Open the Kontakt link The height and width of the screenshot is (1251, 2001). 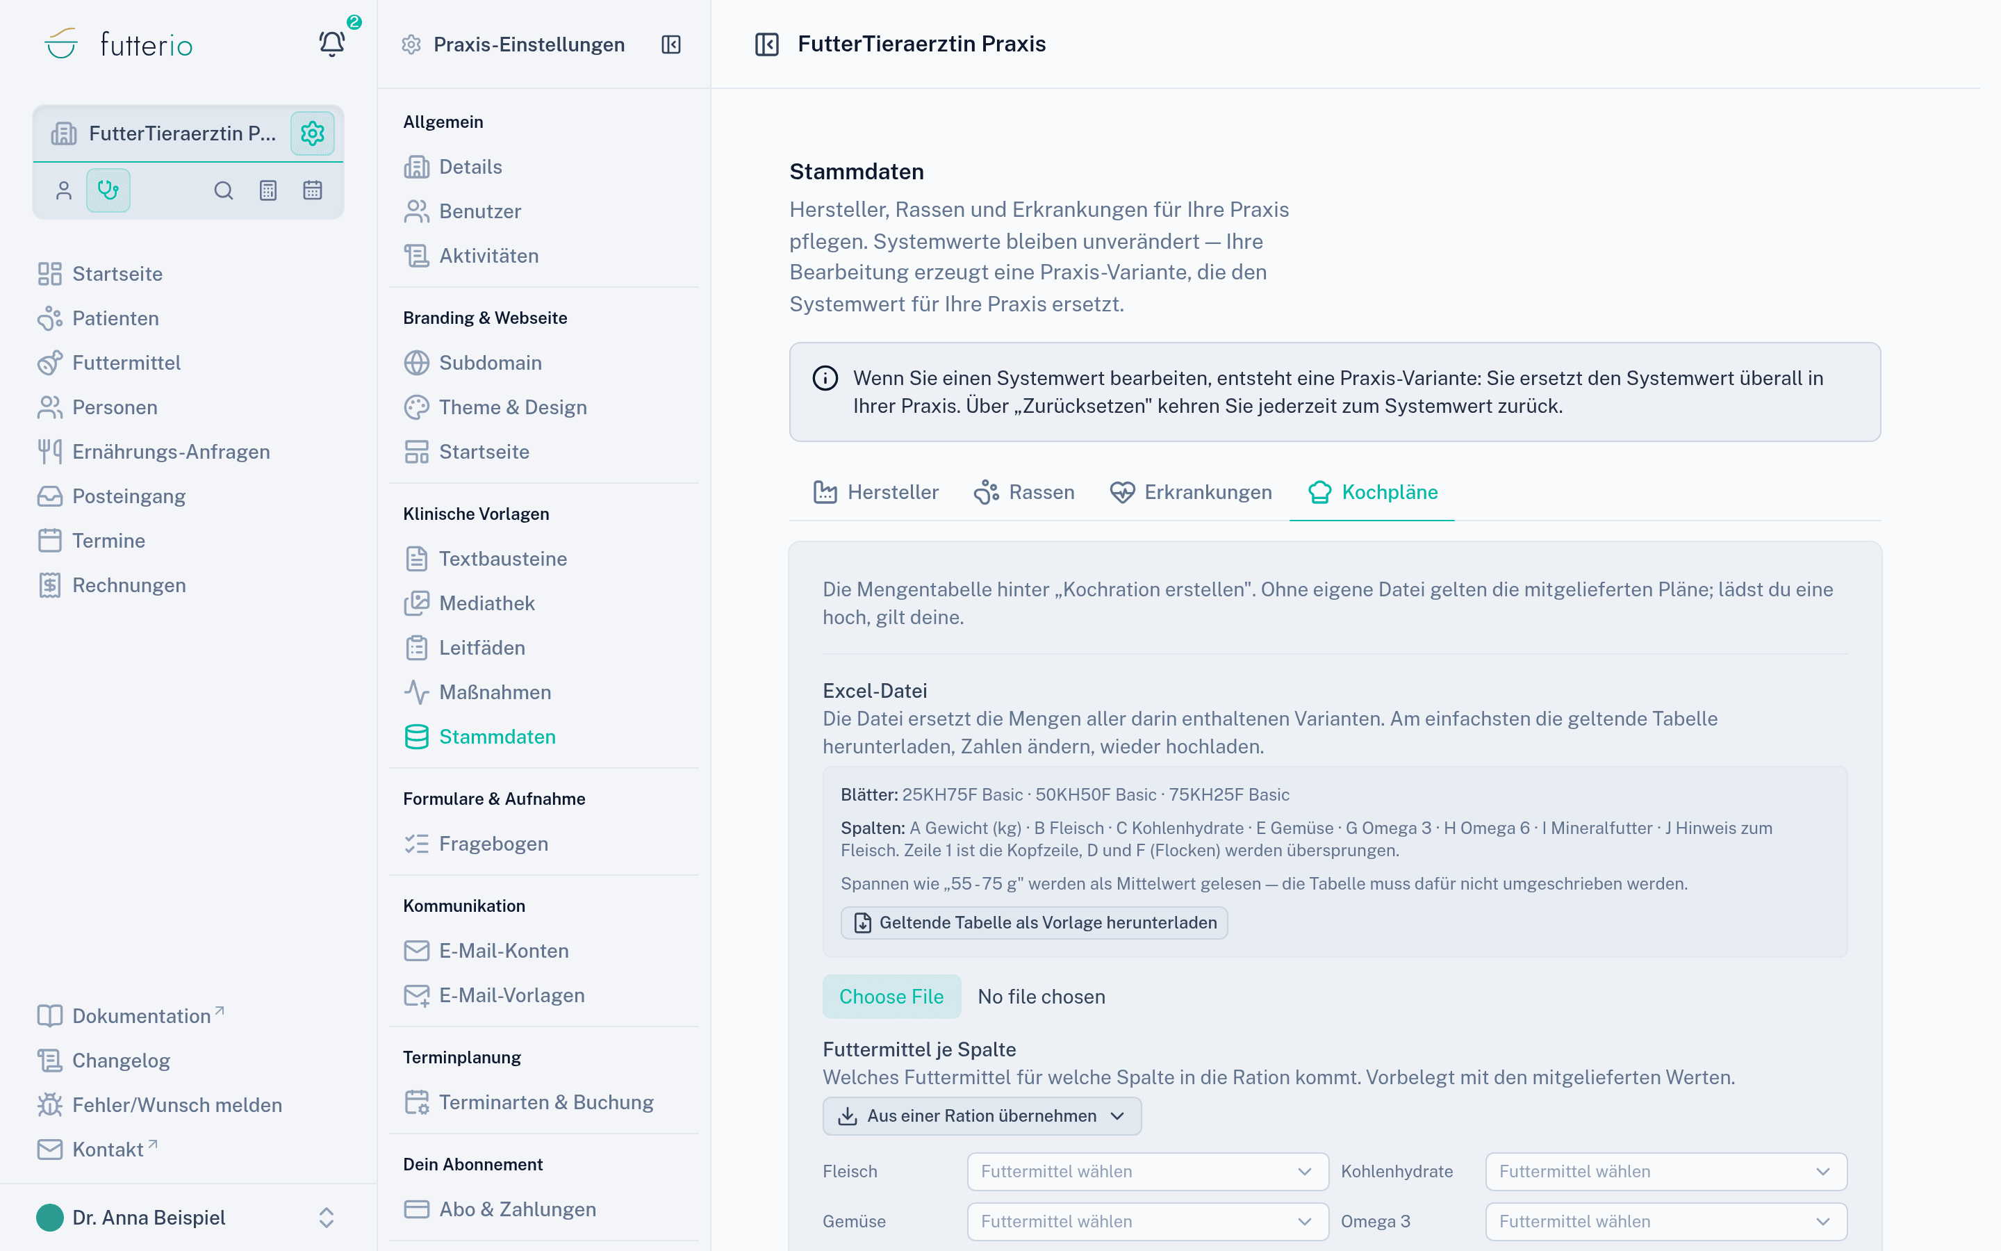click(97, 1150)
